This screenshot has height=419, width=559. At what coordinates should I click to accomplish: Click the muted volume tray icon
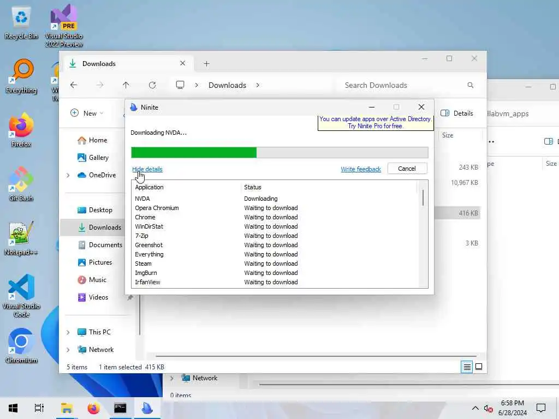pos(489,408)
